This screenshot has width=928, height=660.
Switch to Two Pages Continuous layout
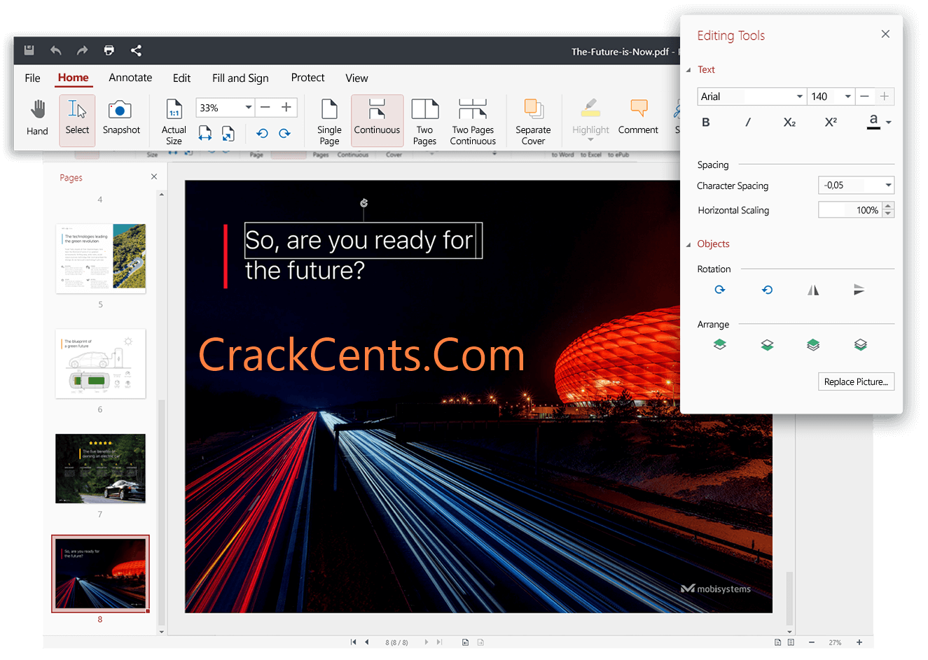473,122
